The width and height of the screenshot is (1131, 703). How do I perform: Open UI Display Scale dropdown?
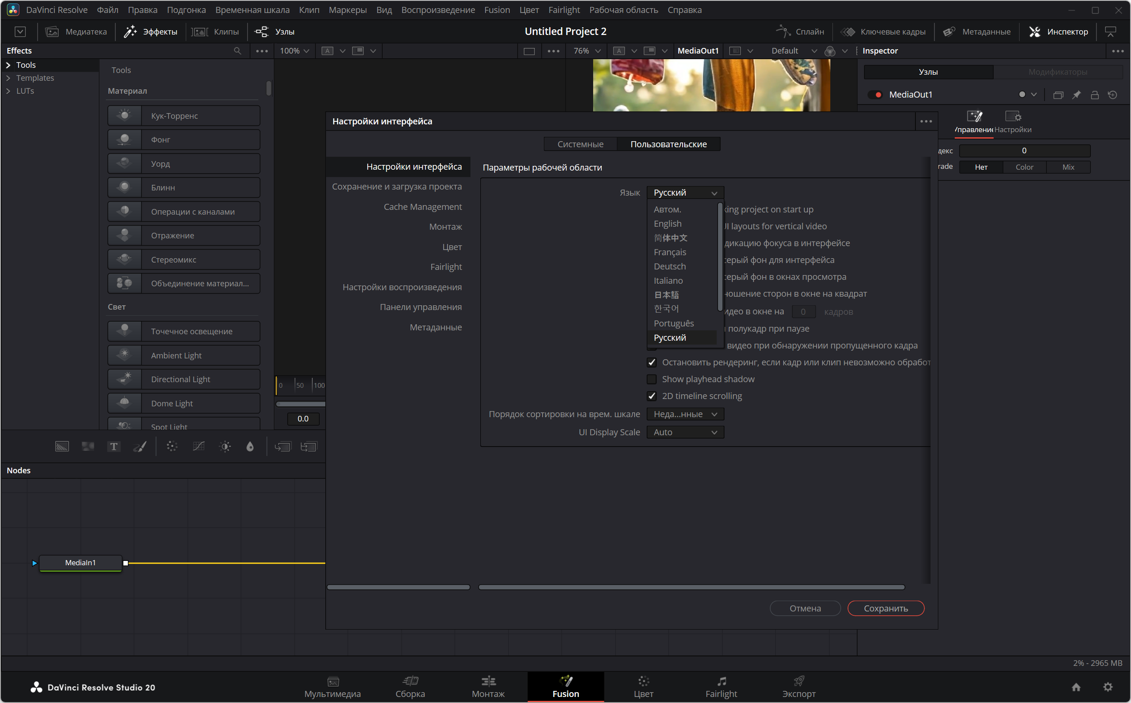pos(685,432)
